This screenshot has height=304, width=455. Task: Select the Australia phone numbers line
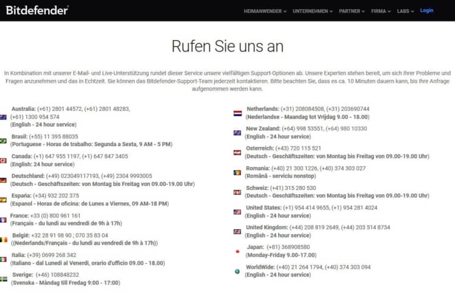point(71,109)
